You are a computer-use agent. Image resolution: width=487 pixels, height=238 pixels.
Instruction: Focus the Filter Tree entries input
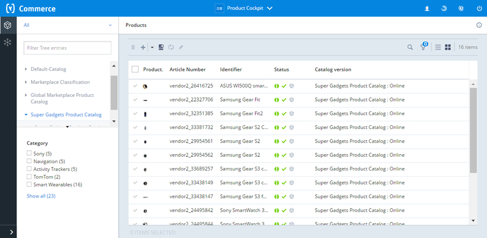[x=67, y=48]
